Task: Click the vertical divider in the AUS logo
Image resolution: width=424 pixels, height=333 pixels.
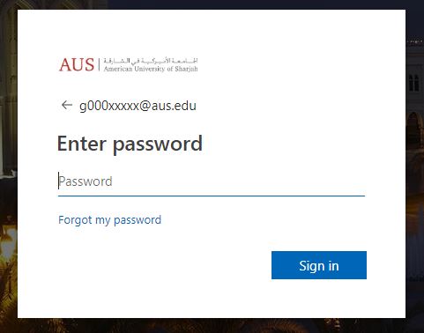Action: 99,64
